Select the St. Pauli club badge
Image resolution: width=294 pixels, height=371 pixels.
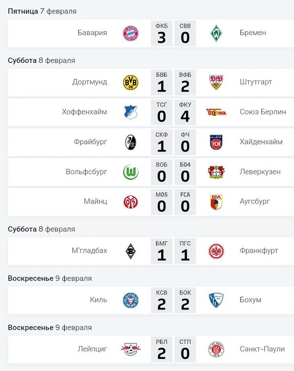(216, 349)
